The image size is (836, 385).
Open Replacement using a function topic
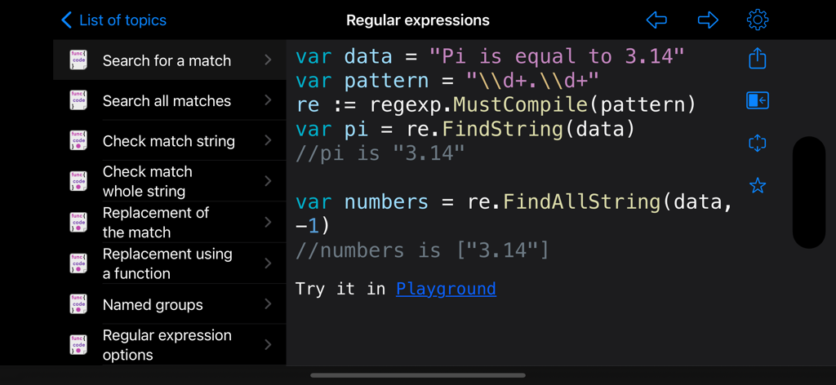[x=167, y=263]
